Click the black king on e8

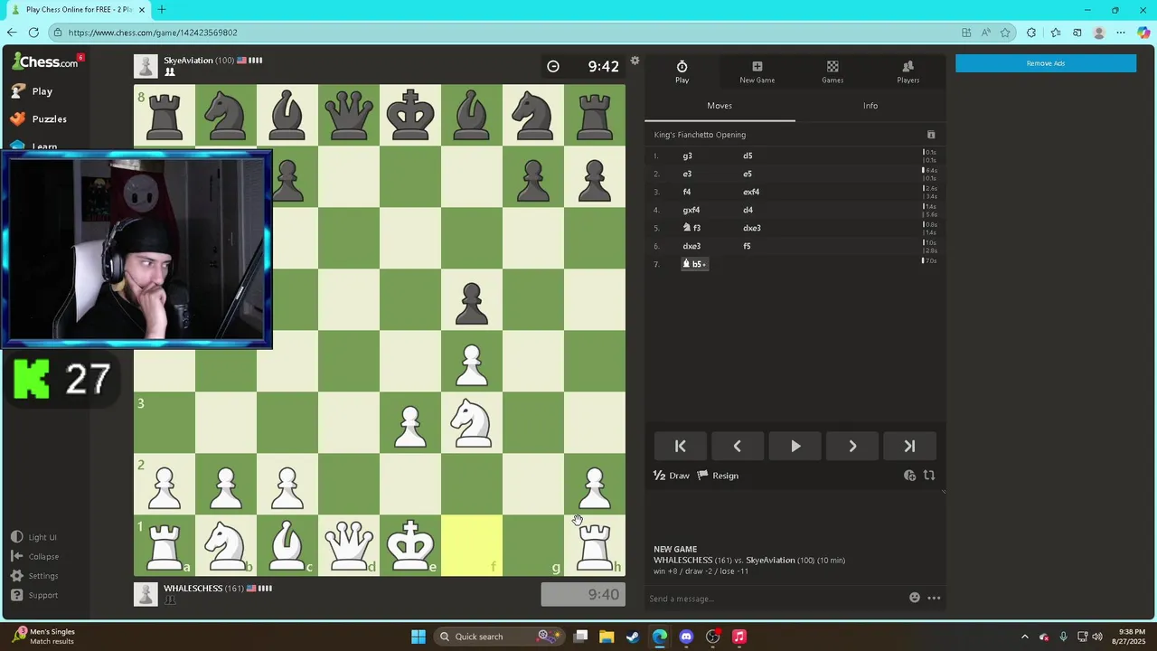click(x=410, y=115)
